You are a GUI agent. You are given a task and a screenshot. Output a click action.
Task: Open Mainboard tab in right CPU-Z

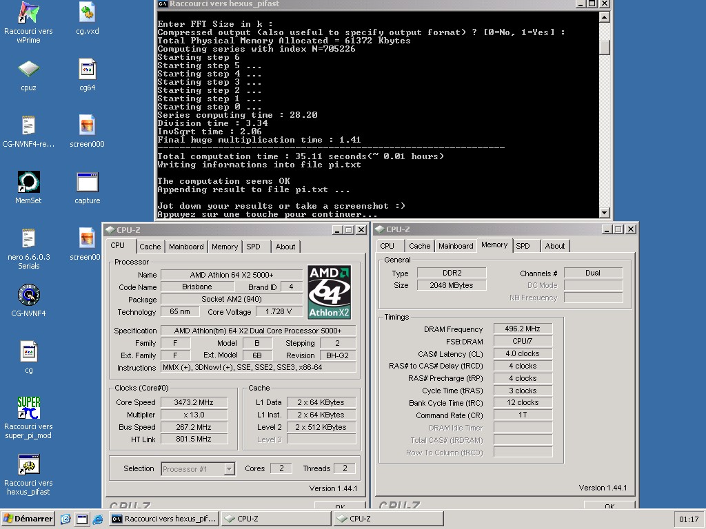click(456, 246)
